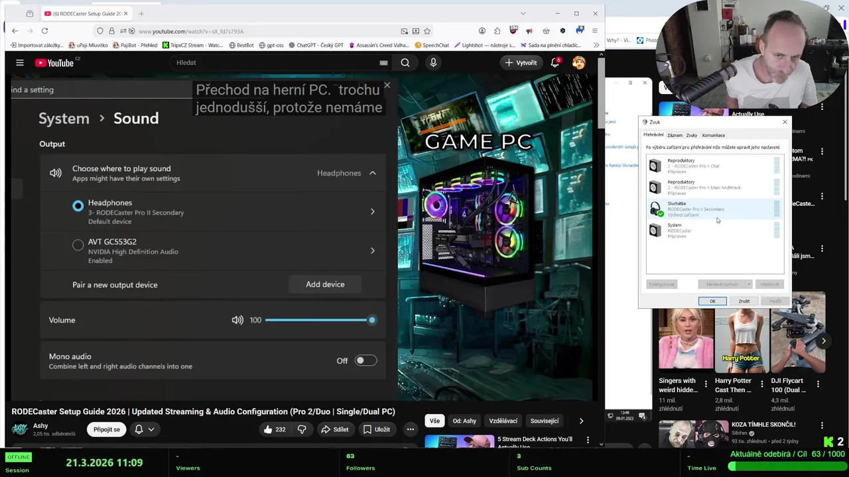Switch to Komunikace tab in Zvuk dialog
Screen dimensions: 849x477
click(x=714, y=135)
